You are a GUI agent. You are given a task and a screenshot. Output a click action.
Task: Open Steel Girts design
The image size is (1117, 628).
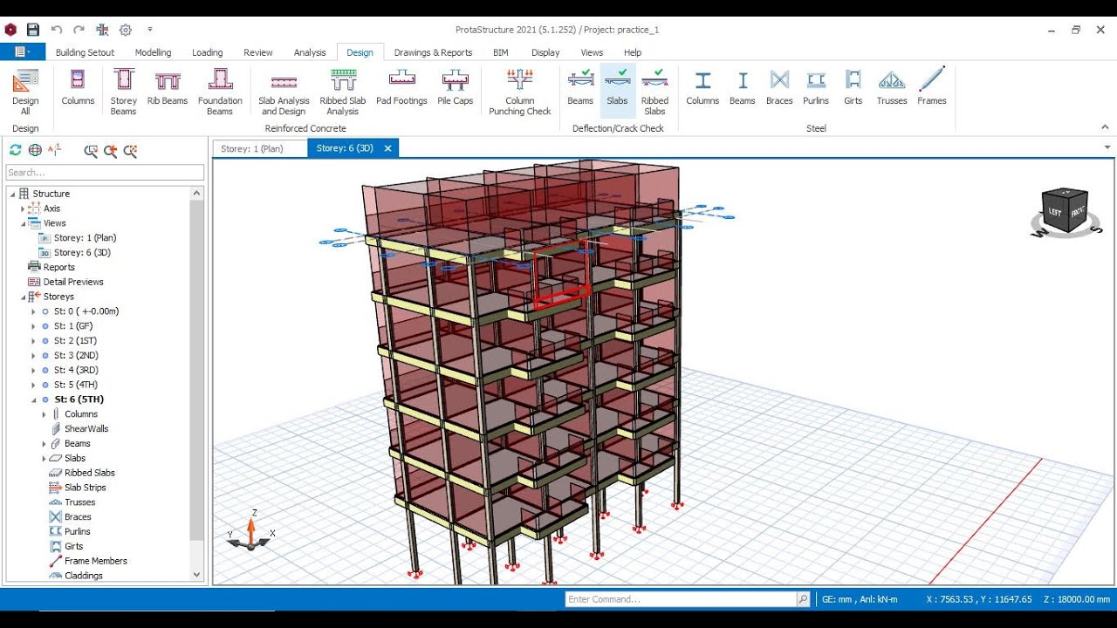[853, 87]
